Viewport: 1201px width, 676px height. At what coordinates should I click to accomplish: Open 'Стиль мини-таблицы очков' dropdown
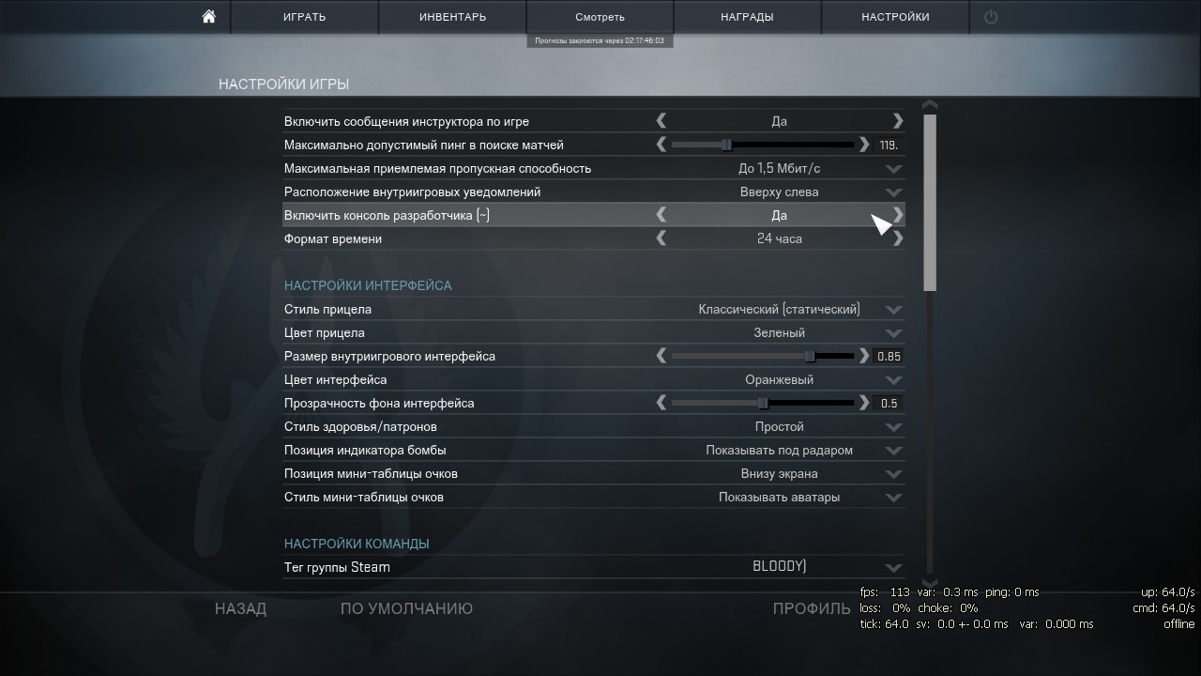pos(893,498)
